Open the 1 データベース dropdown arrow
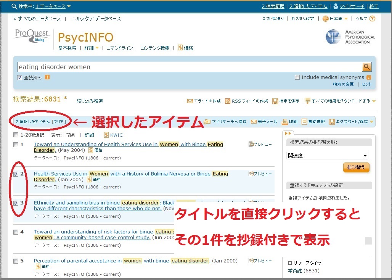 [x=69, y=6]
